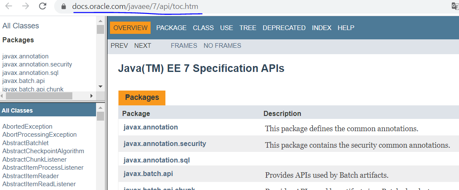This screenshot has width=459, height=190.
Task: Switch to NO FRAMES view
Action: click(x=222, y=46)
